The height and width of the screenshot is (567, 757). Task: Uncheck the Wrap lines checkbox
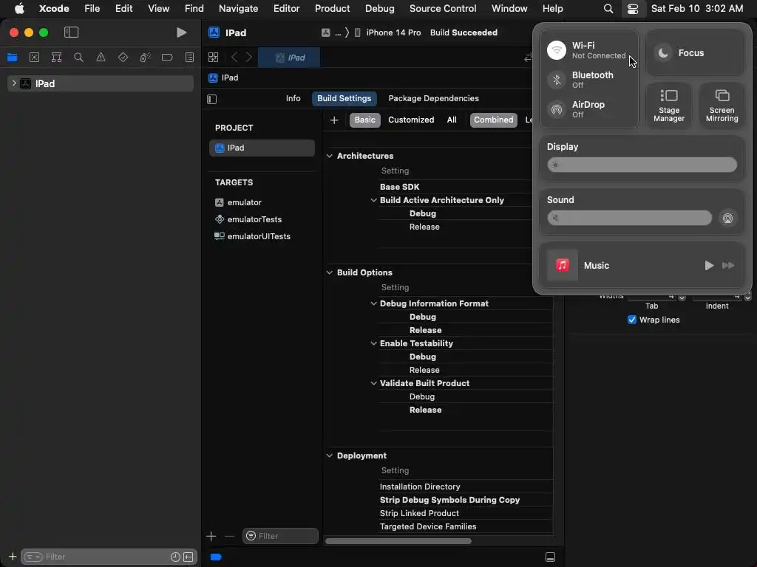click(631, 320)
